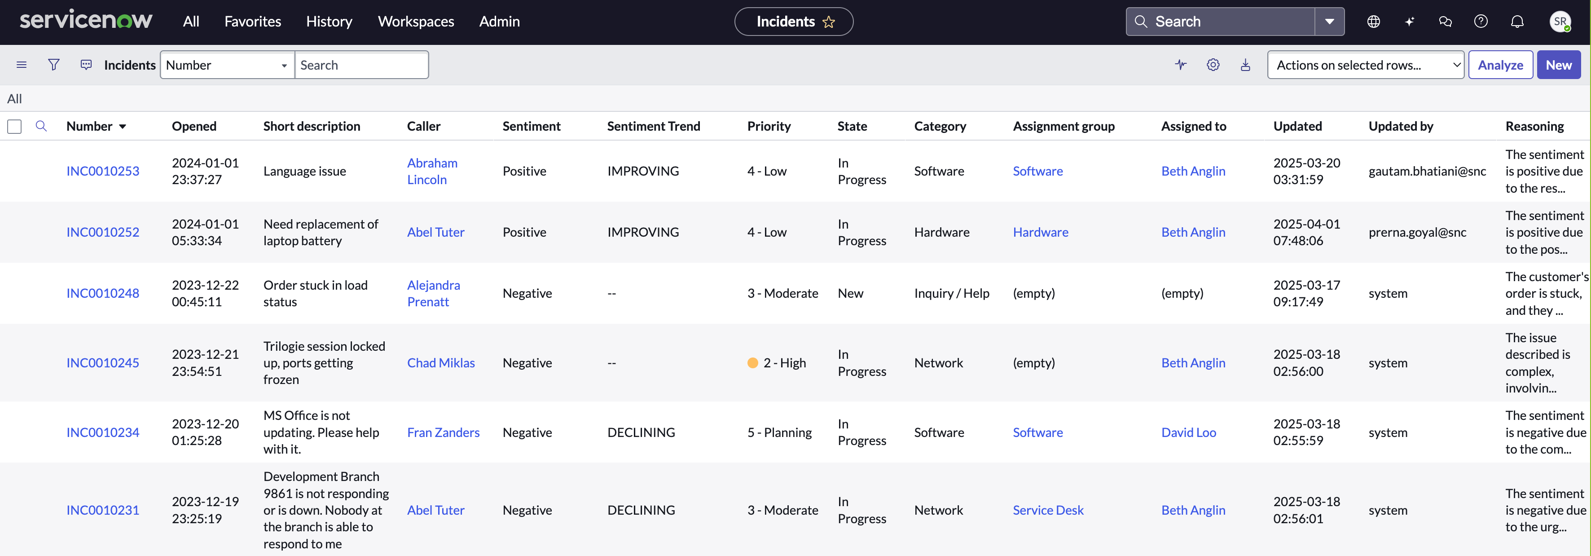1591x556 pixels.
Task: Toggle the column search magnifier icon
Action: coord(41,126)
